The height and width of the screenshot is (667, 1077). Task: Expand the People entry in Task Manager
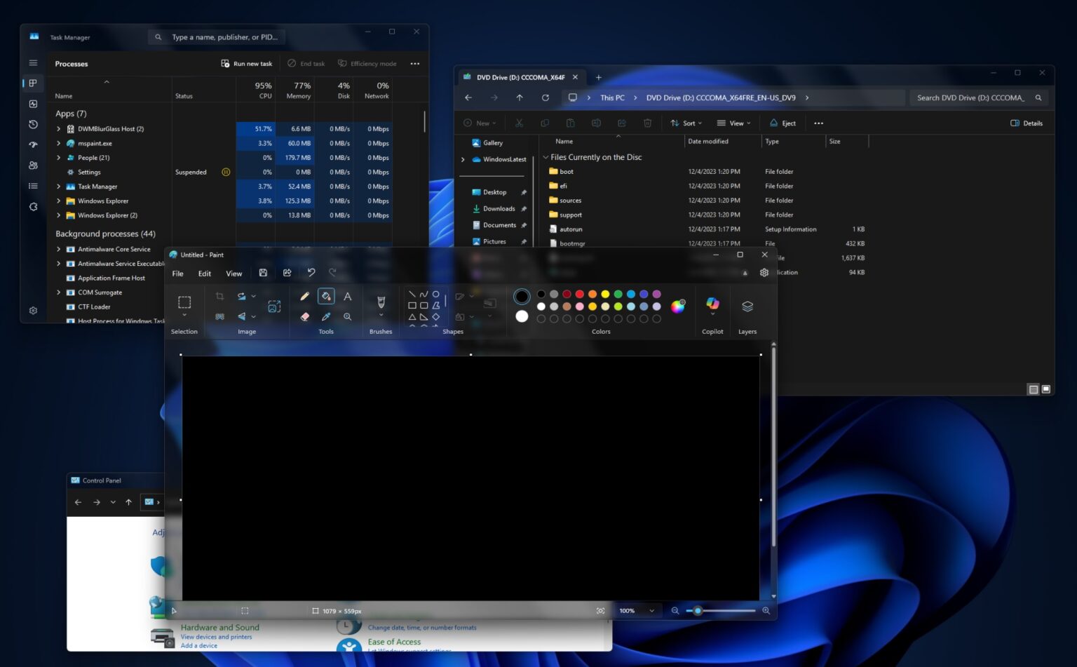(x=58, y=157)
